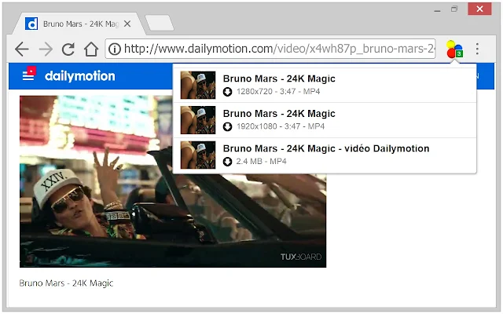The width and height of the screenshot is (503, 314).
Task: Click the Bruno Mars video player
Action: [173, 181]
